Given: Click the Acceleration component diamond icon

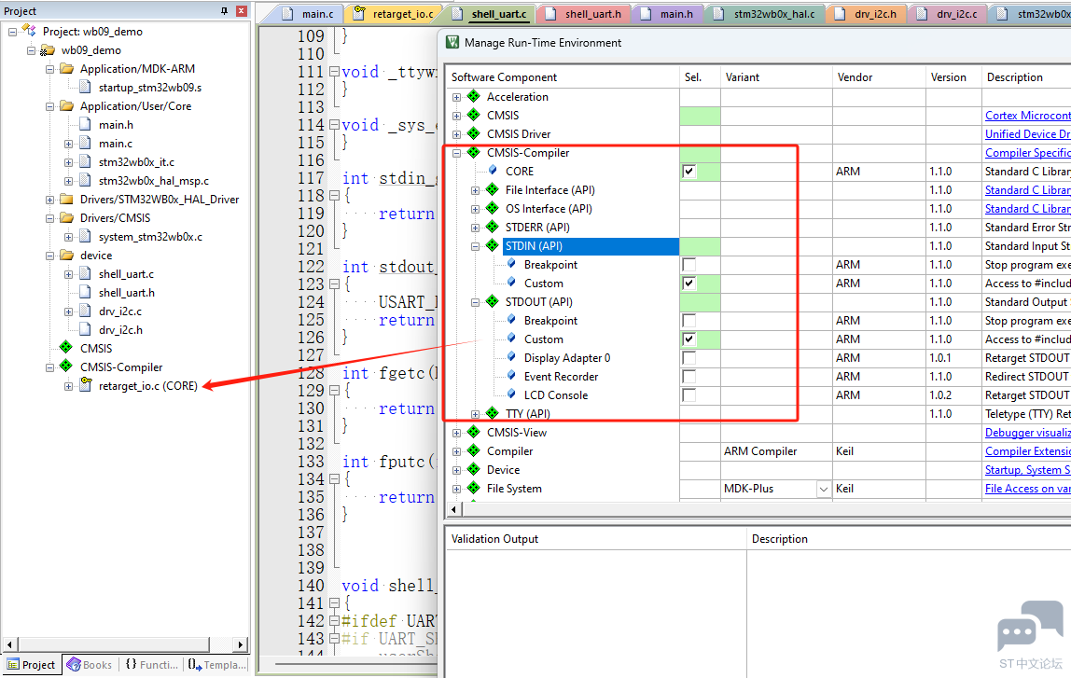Looking at the screenshot, I should tap(473, 96).
